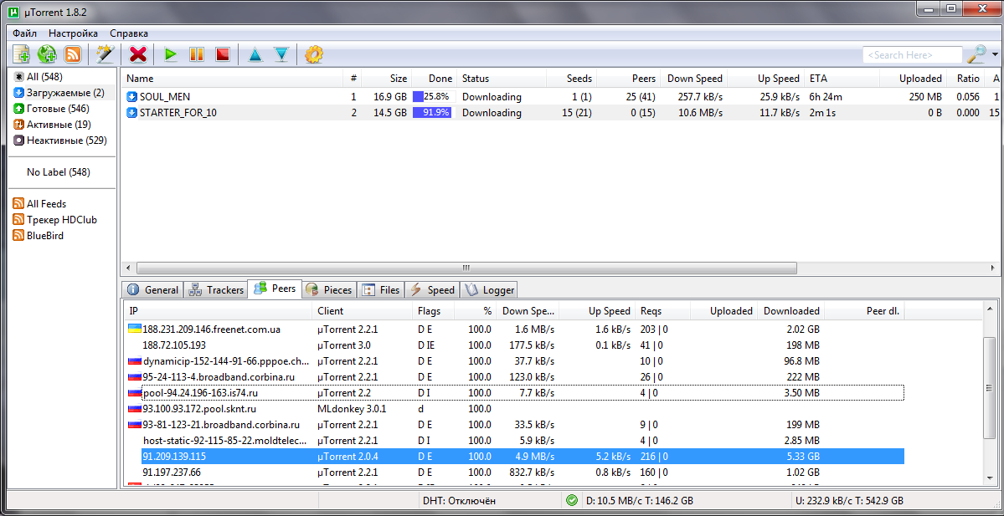
Task: Click DHT: Отключён status bar entry
Action: (459, 500)
